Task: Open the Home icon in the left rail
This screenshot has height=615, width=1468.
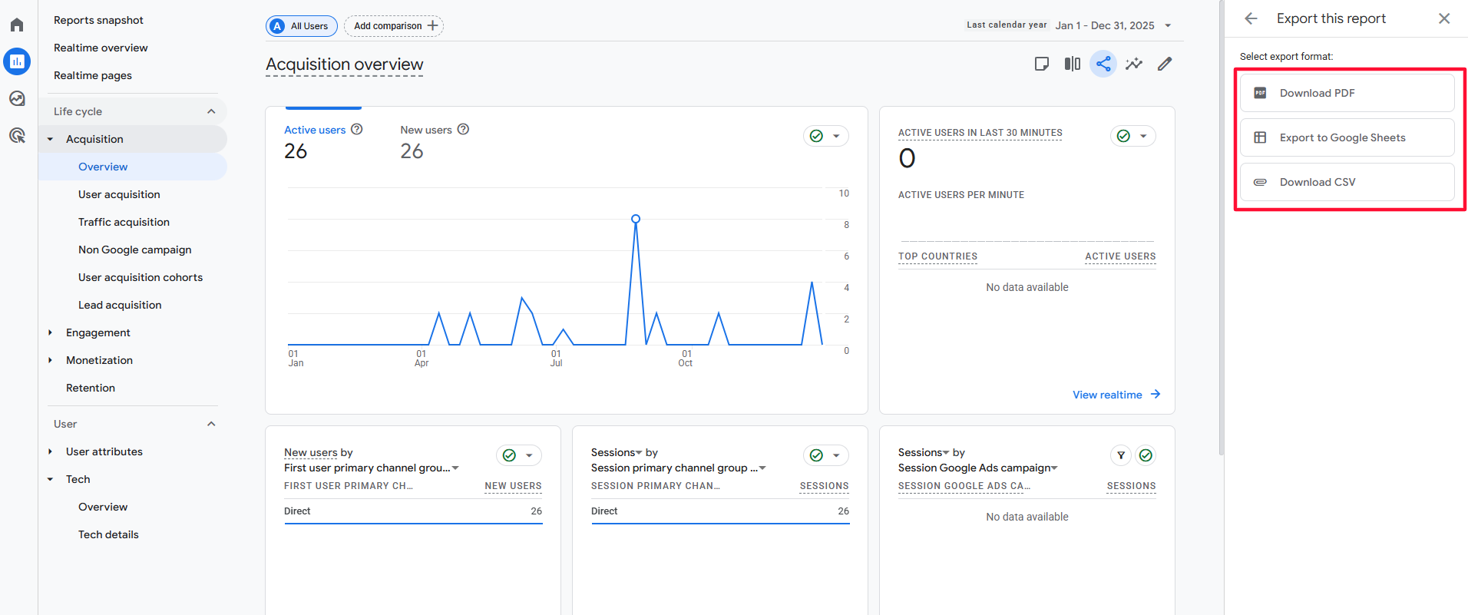Action: click(x=17, y=25)
